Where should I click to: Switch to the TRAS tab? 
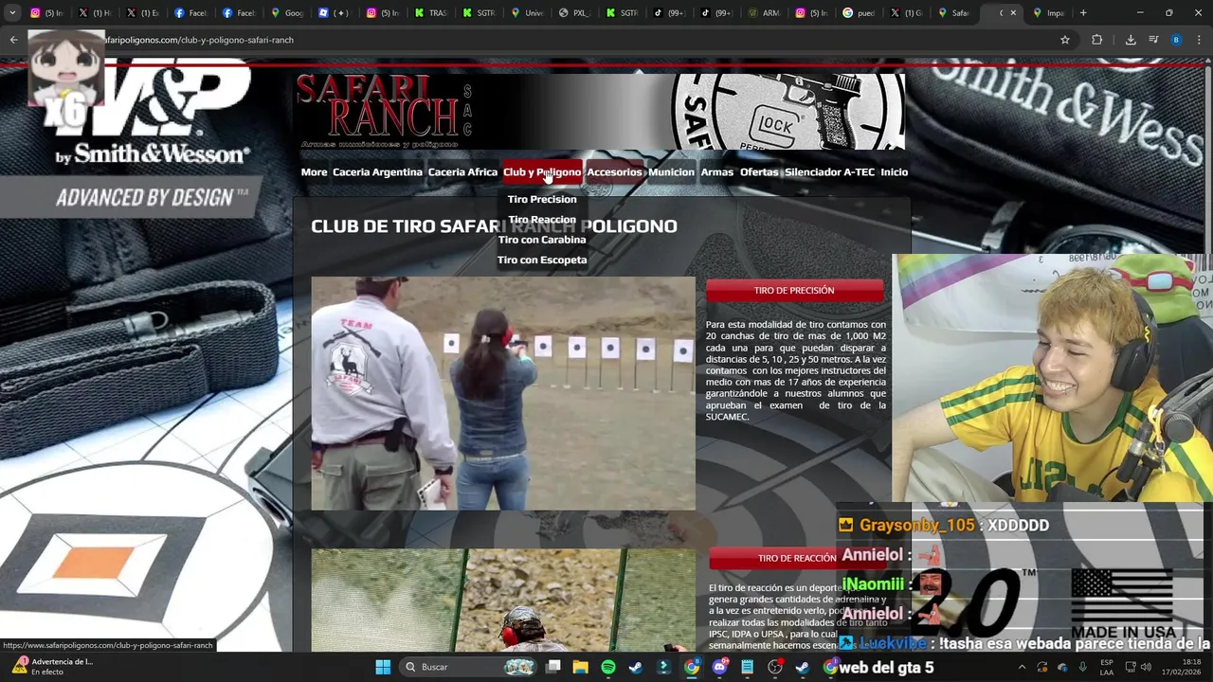tap(432, 13)
